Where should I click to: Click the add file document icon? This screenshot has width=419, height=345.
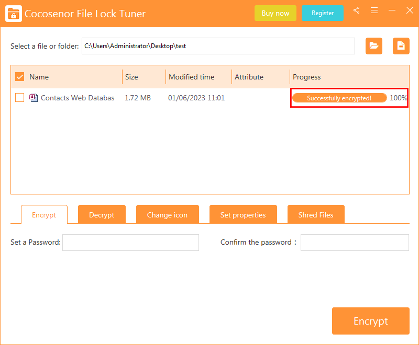(x=401, y=46)
